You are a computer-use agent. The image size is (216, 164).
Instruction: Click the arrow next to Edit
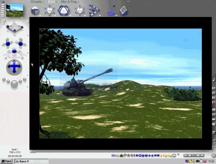[56, 2]
